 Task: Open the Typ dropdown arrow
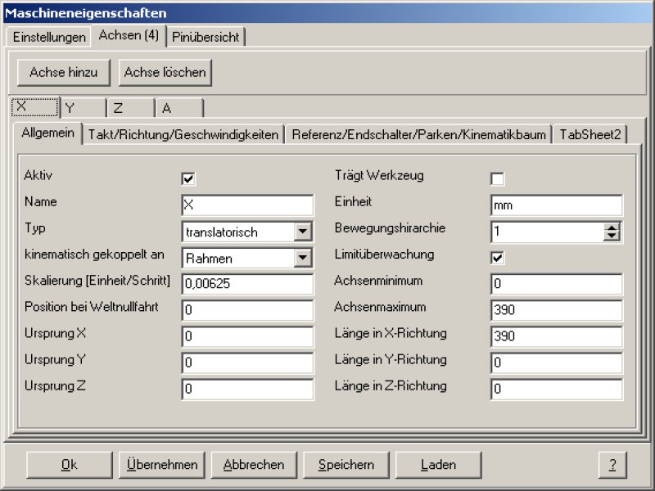[x=304, y=232]
